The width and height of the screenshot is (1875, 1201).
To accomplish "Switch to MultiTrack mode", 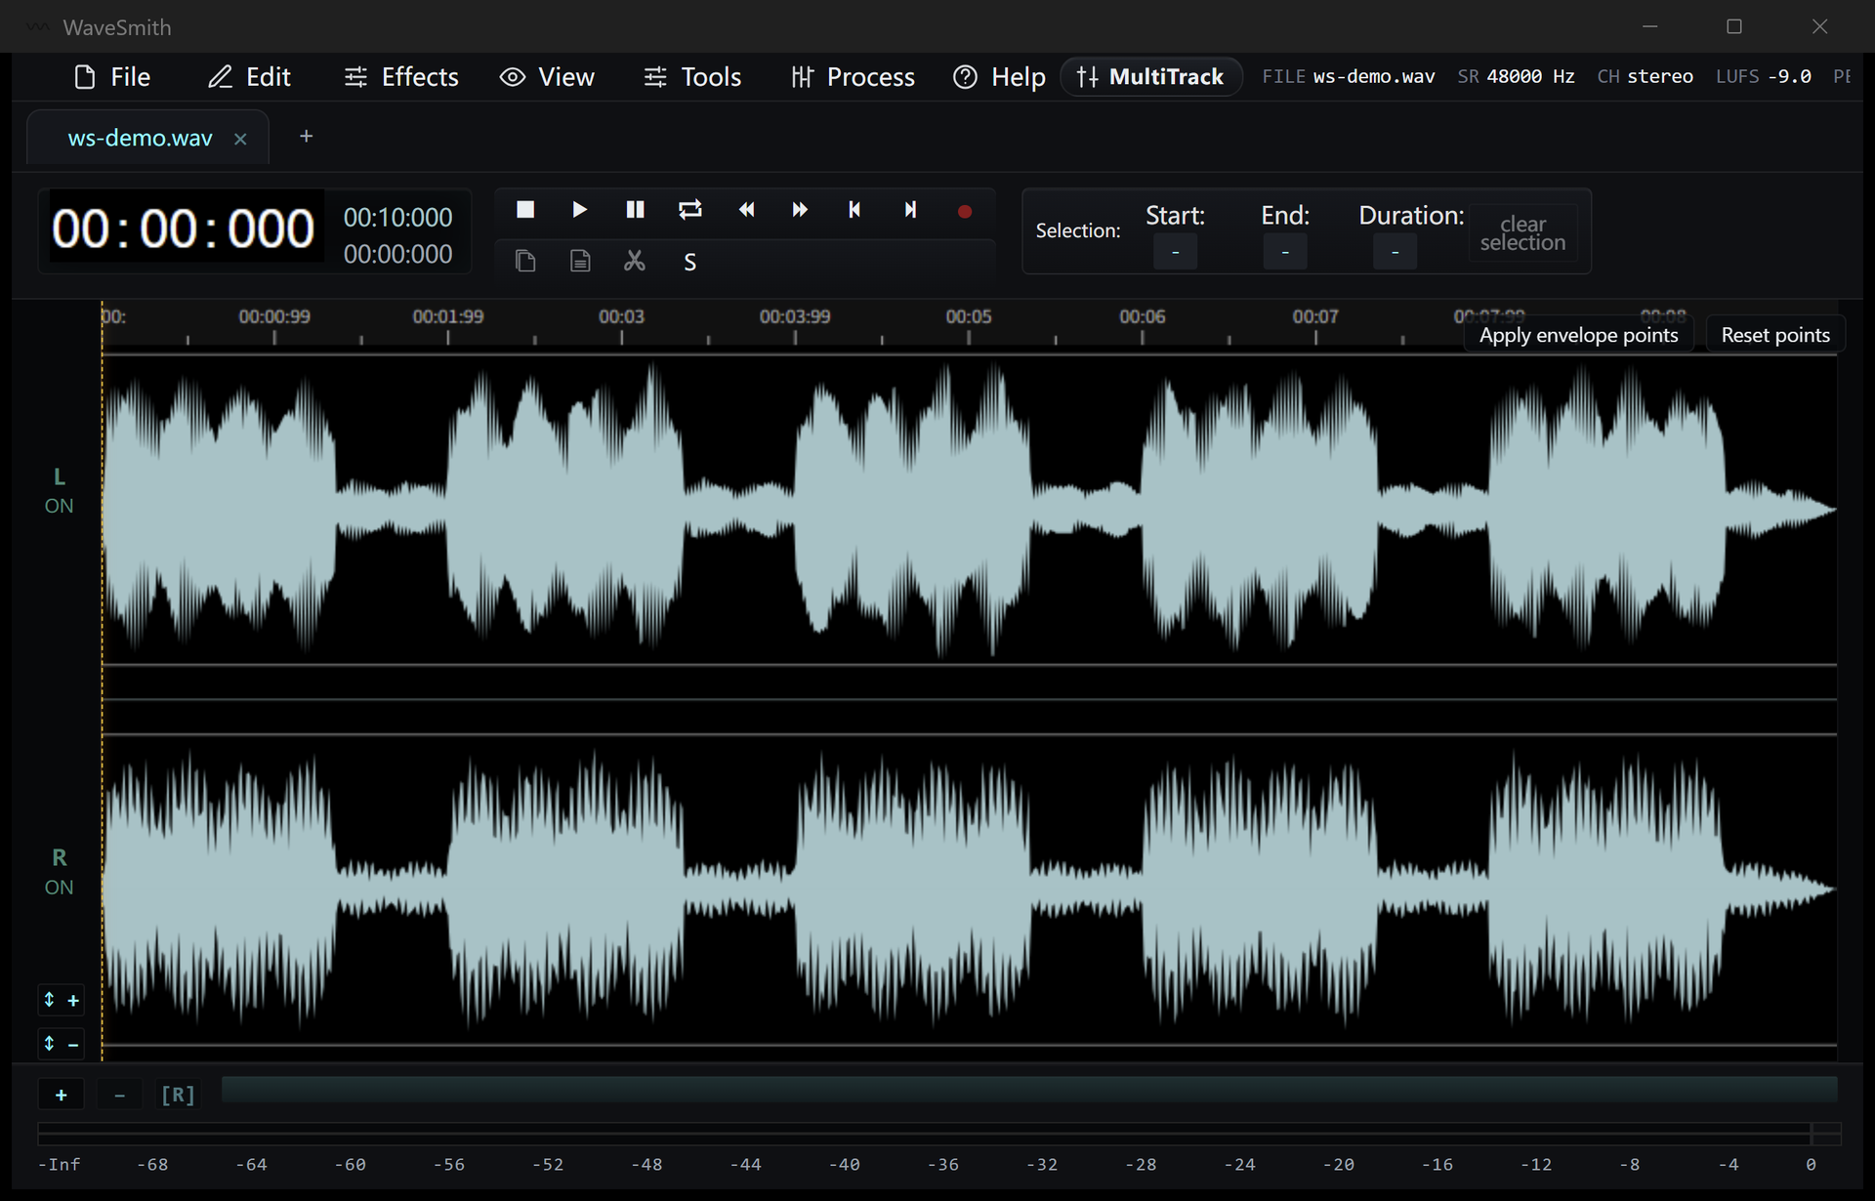I will pyautogui.click(x=1150, y=77).
